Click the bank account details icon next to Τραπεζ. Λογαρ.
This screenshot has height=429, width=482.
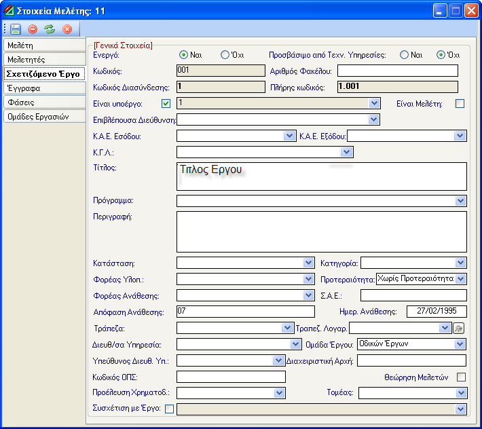458,329
